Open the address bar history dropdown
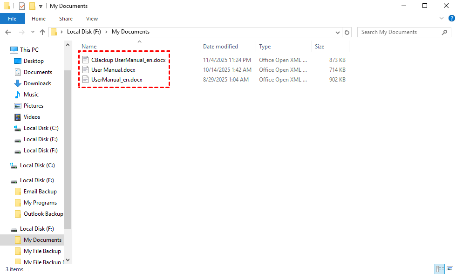 (338, 32)
